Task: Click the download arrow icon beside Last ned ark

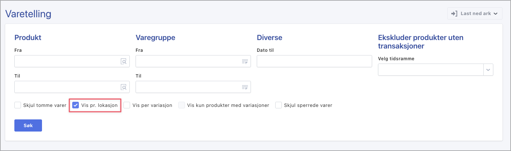Action: [x=454, y=14]
